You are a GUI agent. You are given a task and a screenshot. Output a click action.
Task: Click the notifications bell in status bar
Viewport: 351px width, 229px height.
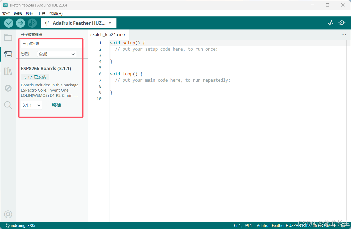coord(343,226)
